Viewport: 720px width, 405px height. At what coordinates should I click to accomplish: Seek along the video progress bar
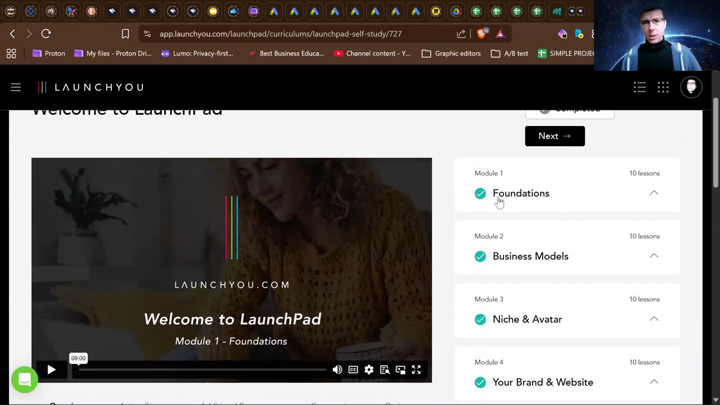[x=202, y=370]
